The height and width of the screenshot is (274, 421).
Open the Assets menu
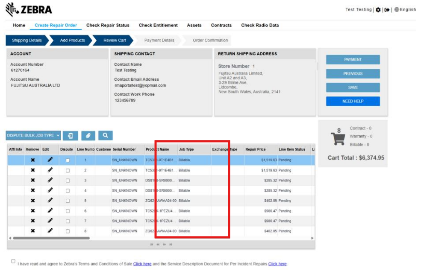[194, 25]
